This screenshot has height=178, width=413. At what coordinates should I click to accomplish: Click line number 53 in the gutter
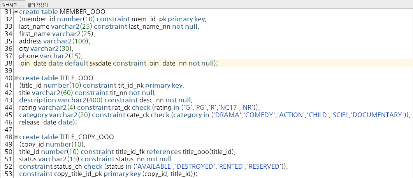point(9,174)
